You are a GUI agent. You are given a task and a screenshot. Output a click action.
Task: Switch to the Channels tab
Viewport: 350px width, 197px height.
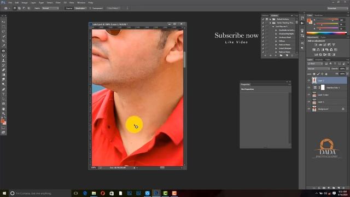pyautogui.click(x=319, y=60)
